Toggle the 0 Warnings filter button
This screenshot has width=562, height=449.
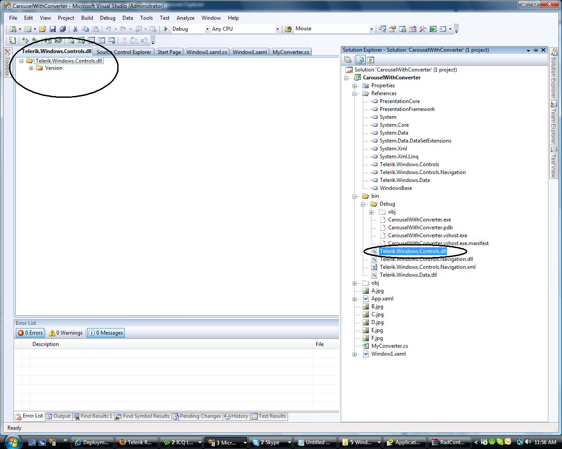[x=66, y=333]
